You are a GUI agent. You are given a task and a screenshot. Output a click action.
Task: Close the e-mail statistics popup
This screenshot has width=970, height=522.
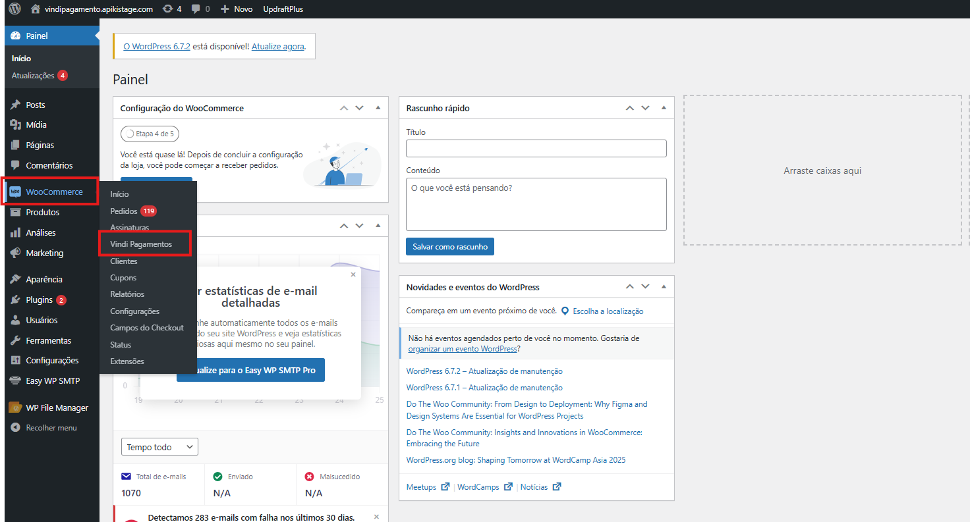click(353, 275)
